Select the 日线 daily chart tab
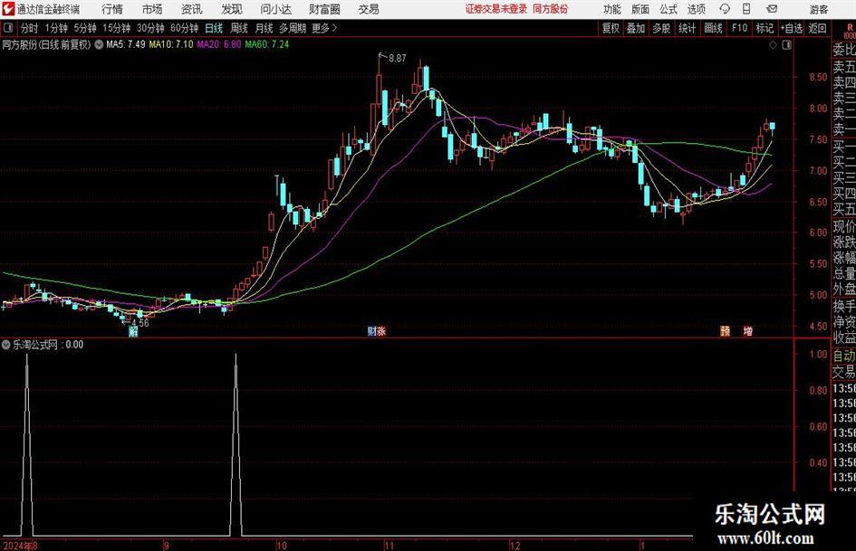Viewport: 856px width, 551px height. click(x=214, y=28)
